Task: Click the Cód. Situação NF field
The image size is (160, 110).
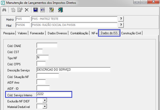Action: (x=48, y=76)
